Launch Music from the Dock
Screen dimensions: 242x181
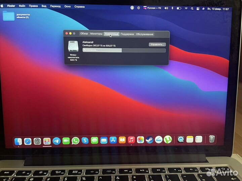(x=131, y=140)
